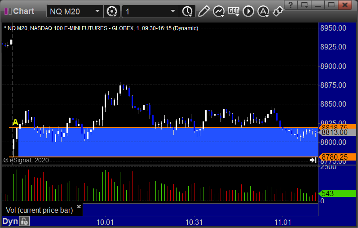Click the 11:01 time axis label

[283, 222]
